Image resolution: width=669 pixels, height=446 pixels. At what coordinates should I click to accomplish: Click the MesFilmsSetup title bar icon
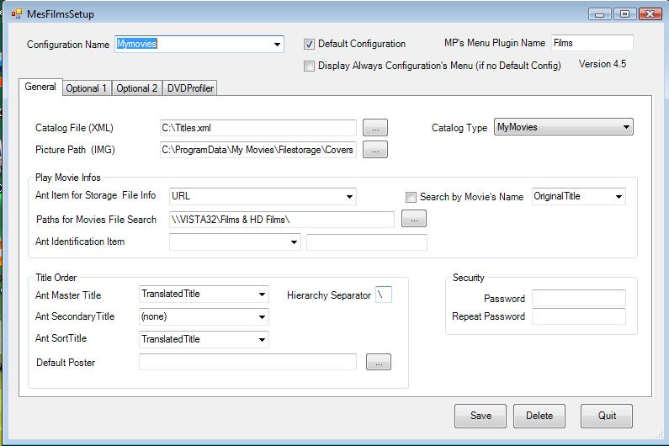click(17, 13)
